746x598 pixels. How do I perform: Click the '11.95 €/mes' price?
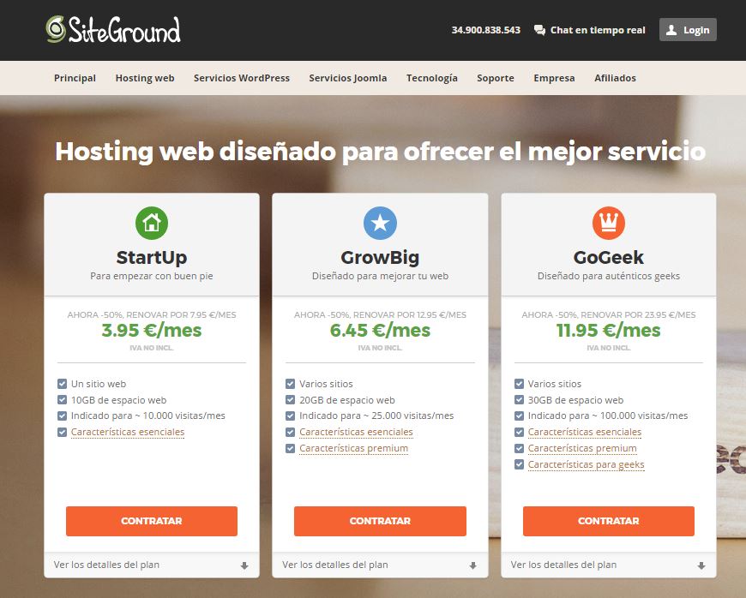point(609,331)
